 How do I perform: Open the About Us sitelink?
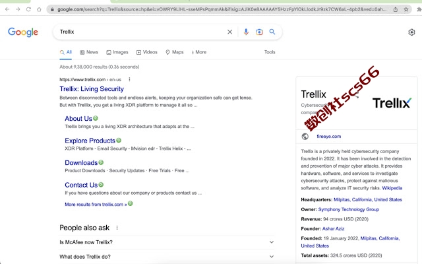pyautogui.click(x=78, y=119)
